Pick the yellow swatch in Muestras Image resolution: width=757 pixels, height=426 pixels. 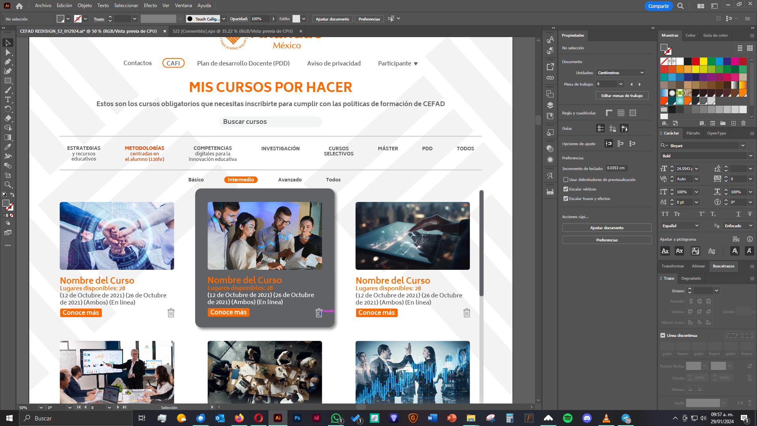click(x=703, y=61)
